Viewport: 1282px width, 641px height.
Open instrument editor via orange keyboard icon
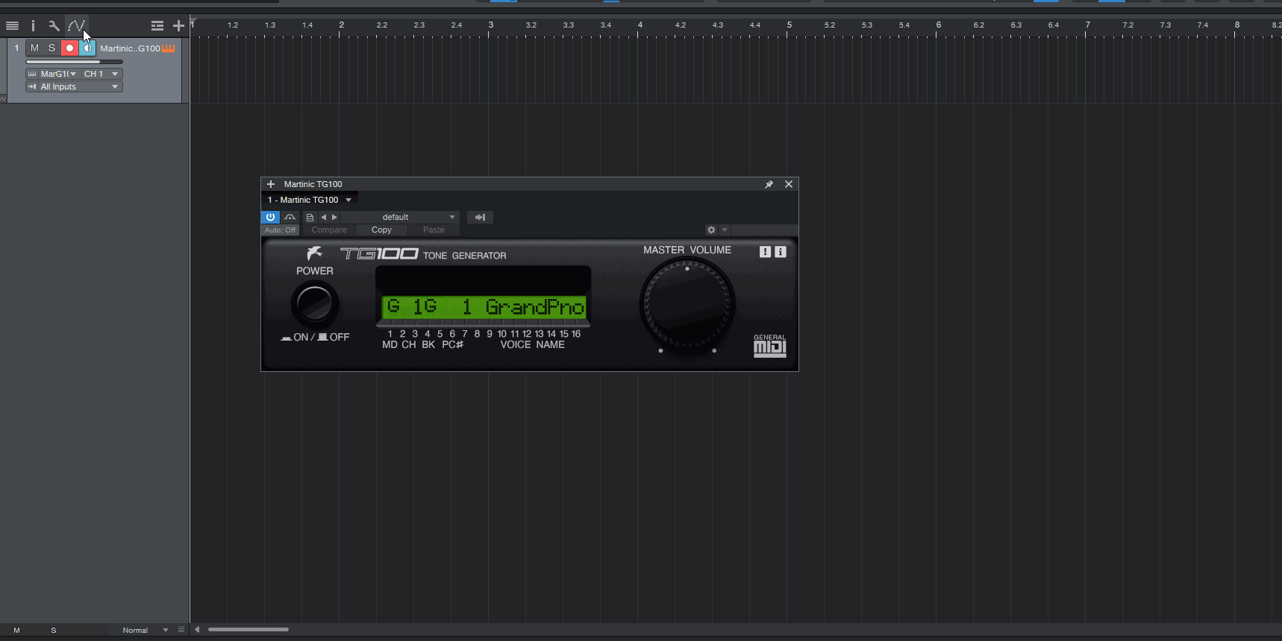coord(168,48)
